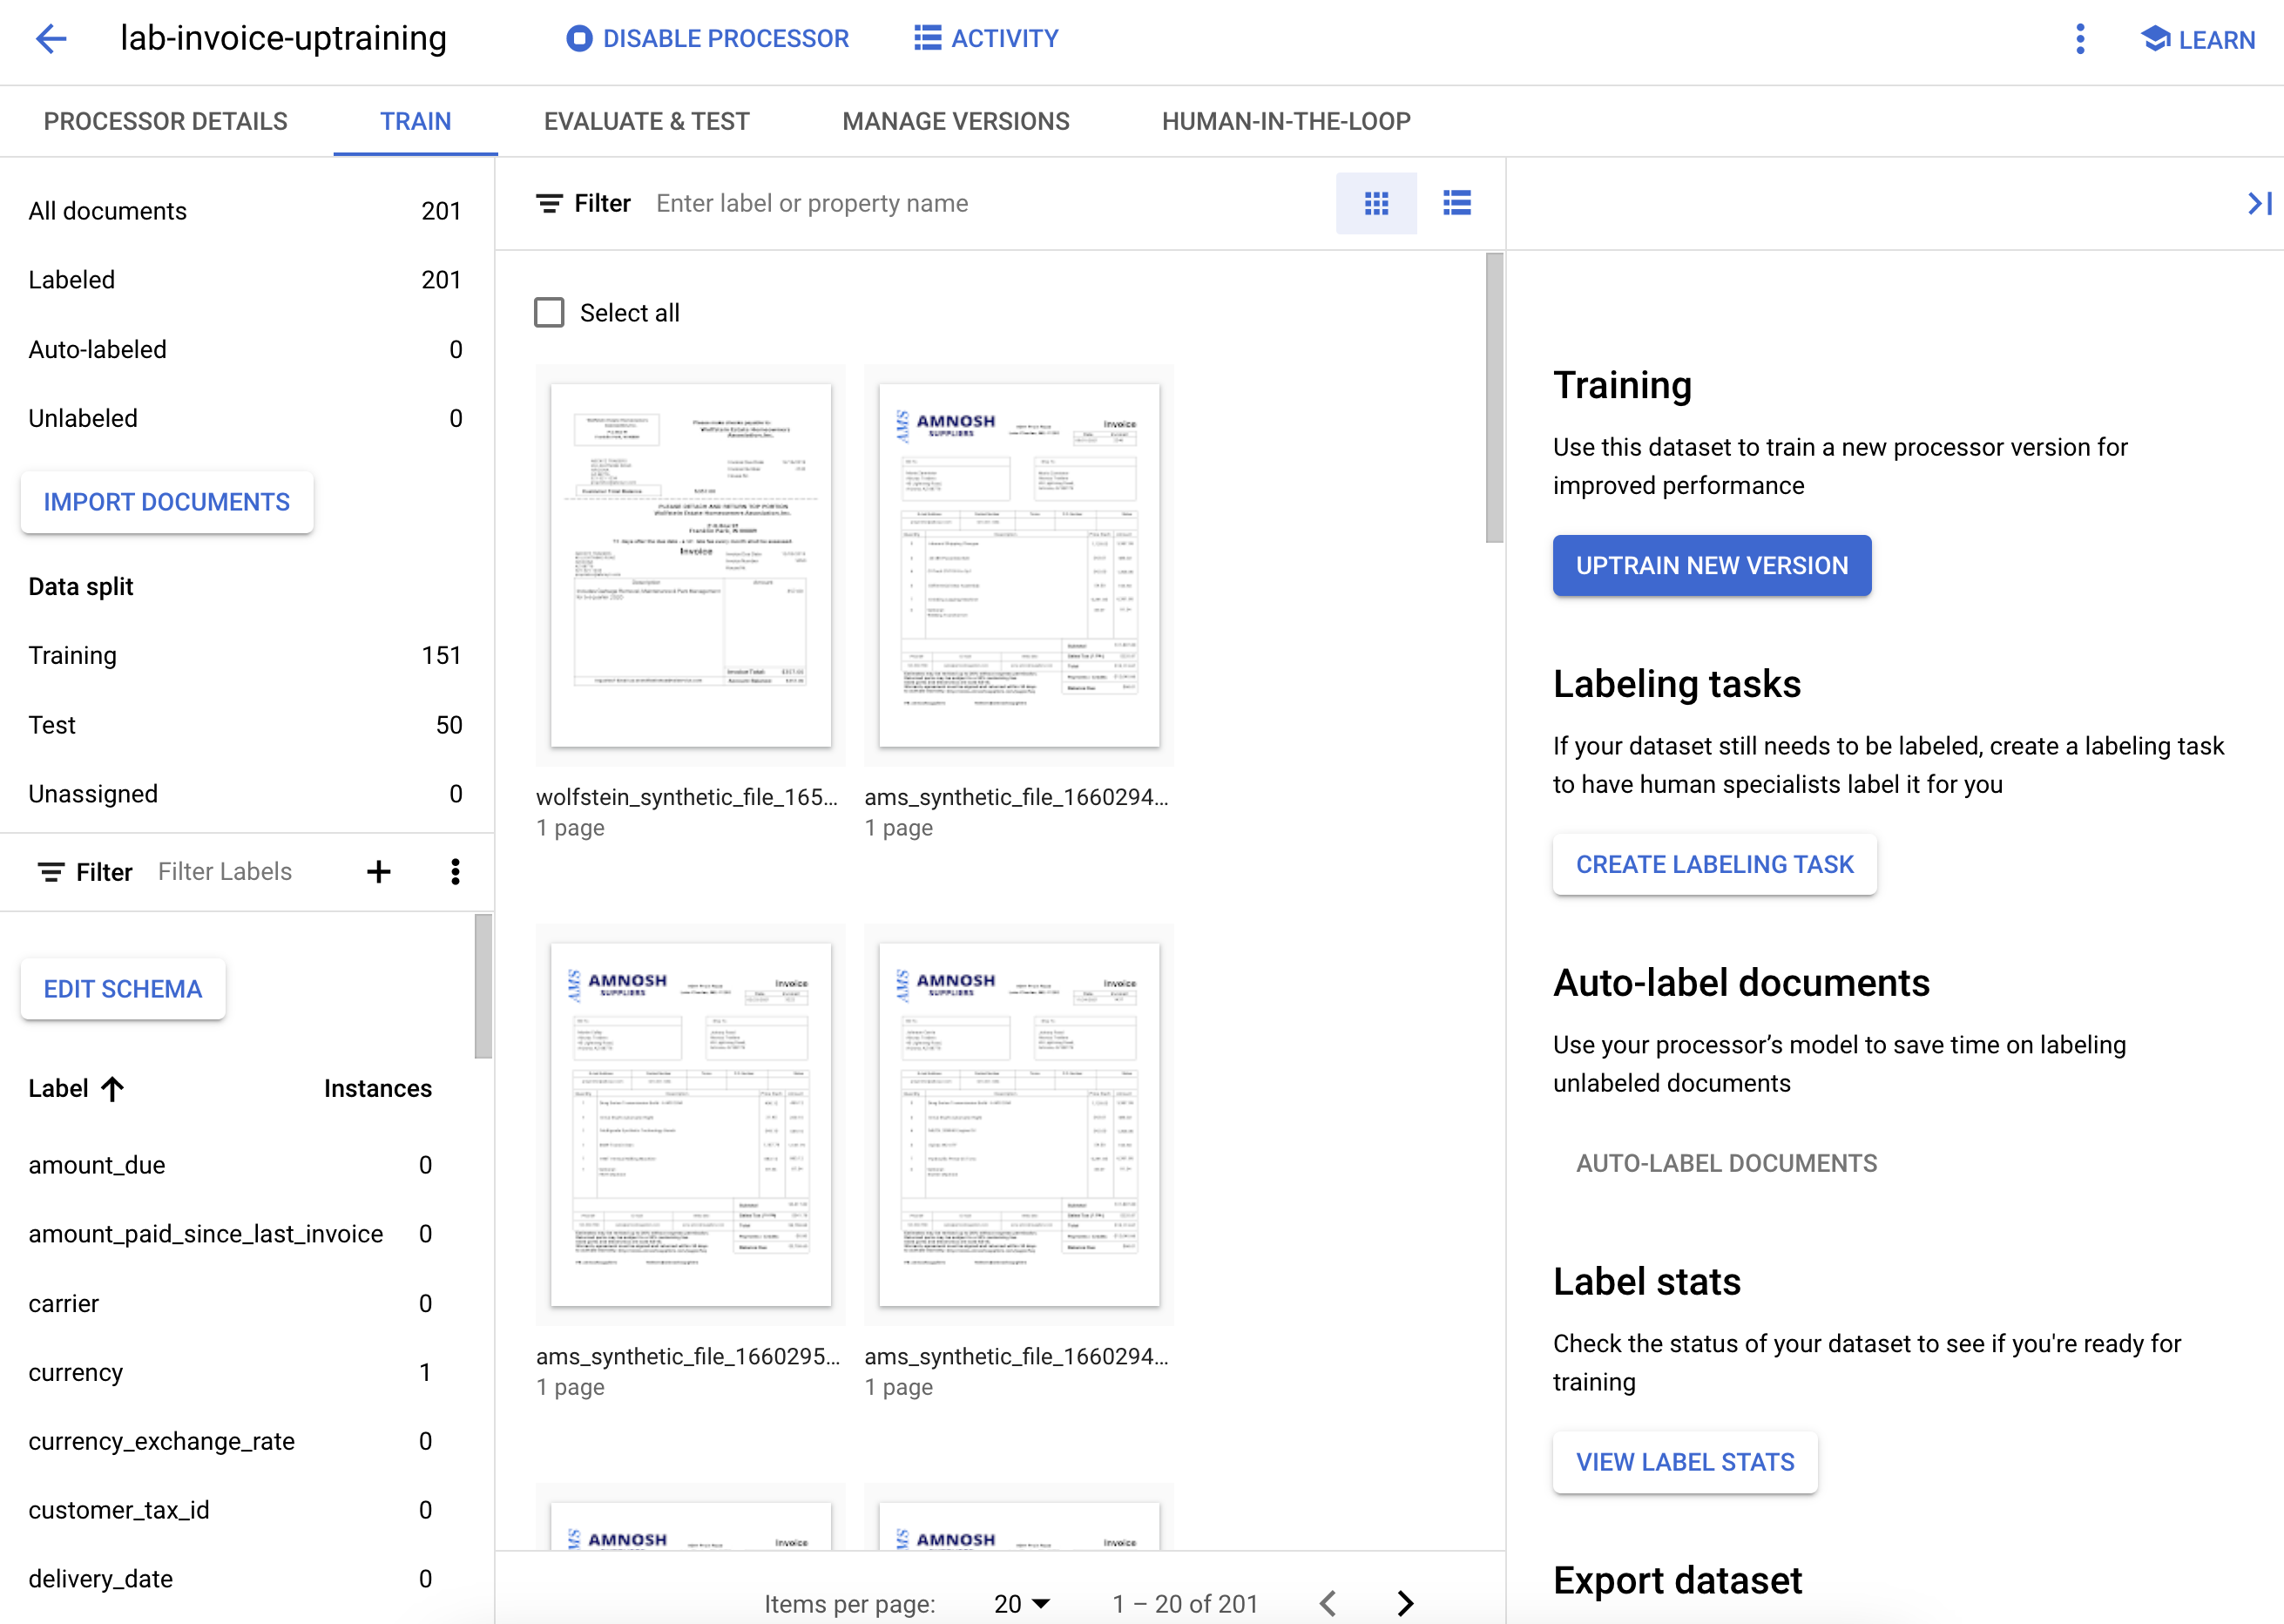
Task: Disable the processor
Action: pyautogui.click(x=707, y=39)
